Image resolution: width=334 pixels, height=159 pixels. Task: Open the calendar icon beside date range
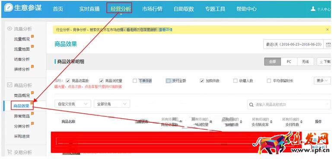point(328,45)
